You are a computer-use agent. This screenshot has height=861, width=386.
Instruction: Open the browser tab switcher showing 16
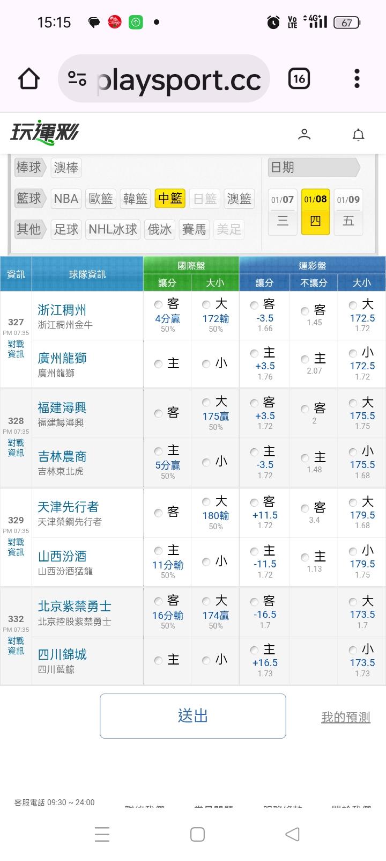pyautogui.click(x=299, y=79)
